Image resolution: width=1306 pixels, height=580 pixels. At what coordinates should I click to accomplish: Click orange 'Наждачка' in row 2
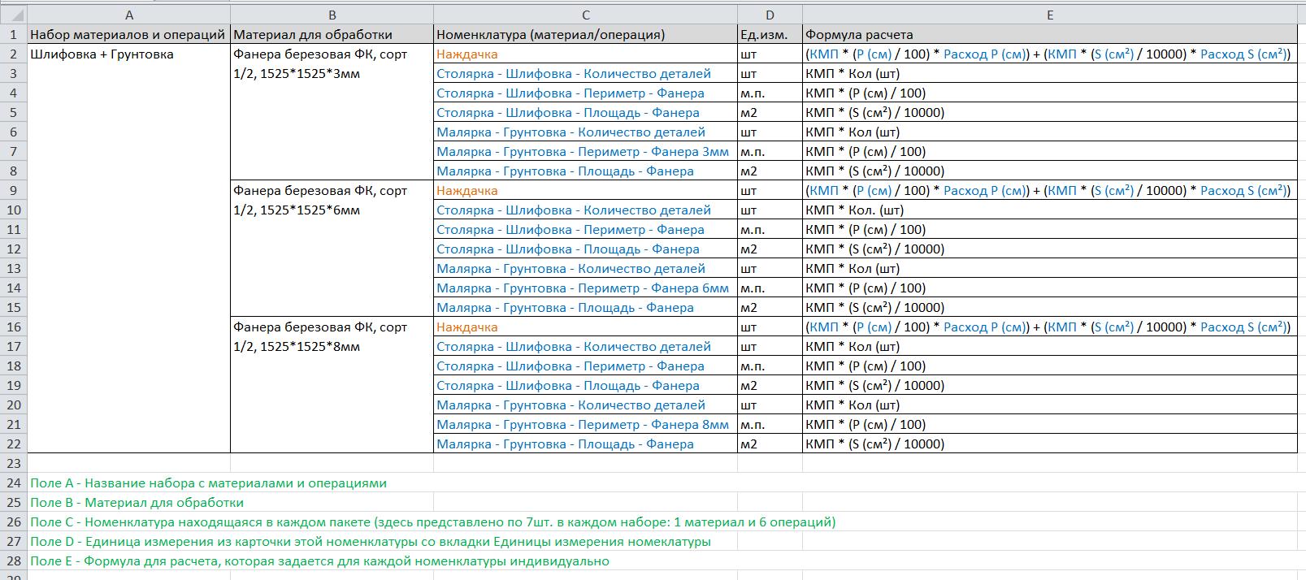point(467,54)
